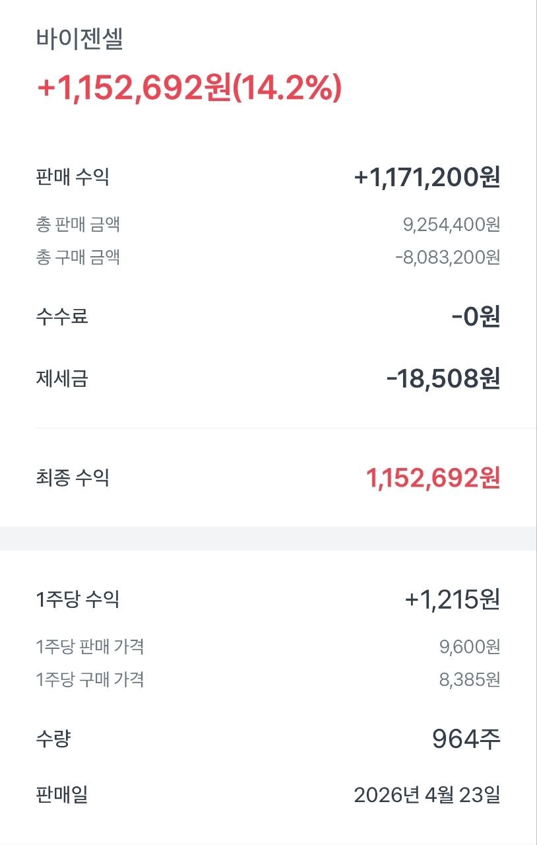Click the red 1,152,692원 final profit value
537x845 pixels.
433,478
